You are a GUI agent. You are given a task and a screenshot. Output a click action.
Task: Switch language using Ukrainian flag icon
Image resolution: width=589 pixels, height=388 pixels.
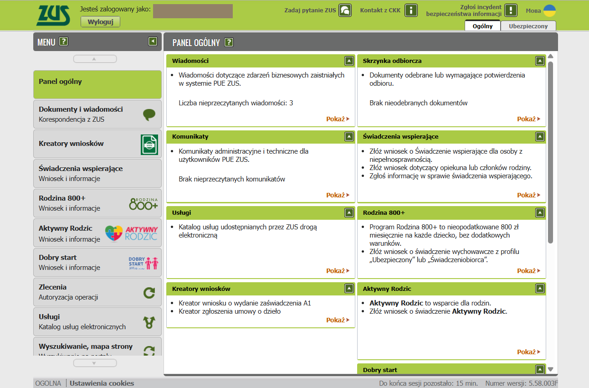pyautogui.click(x=550, y=10)
